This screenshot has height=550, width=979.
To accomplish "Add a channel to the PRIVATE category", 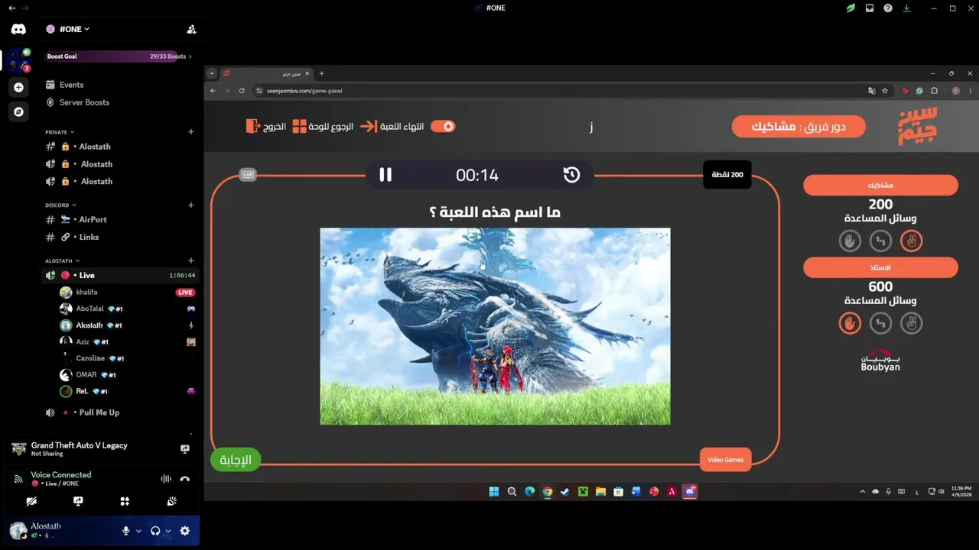I will click(190, 132).
